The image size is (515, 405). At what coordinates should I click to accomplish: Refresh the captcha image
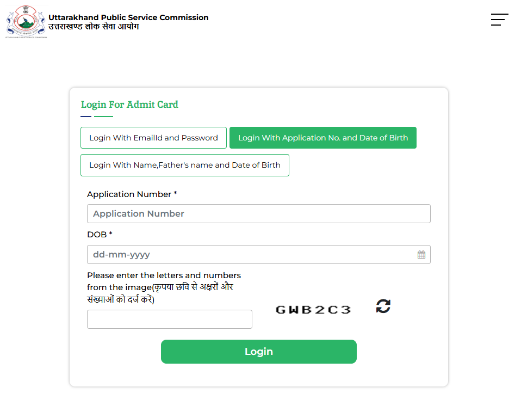tap(383, 306)
